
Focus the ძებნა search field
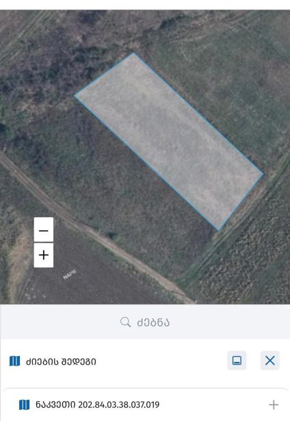(145, 322)
